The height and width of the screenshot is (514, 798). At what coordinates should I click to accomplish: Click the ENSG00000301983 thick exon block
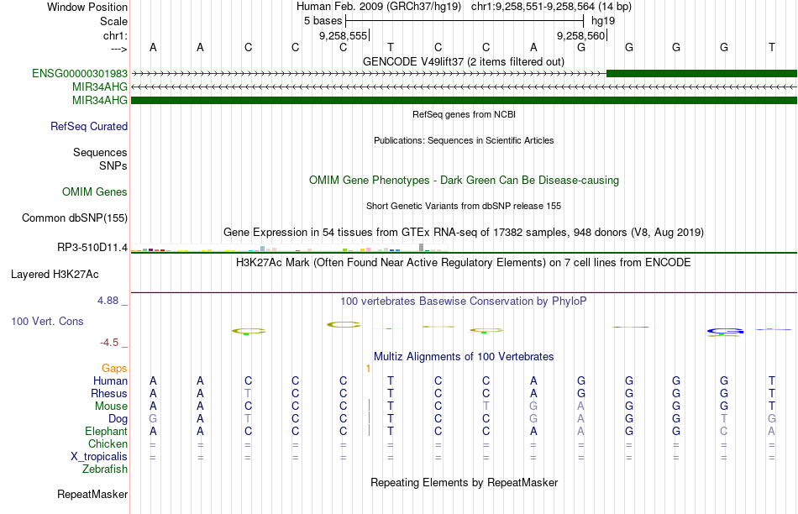[701, 73]
